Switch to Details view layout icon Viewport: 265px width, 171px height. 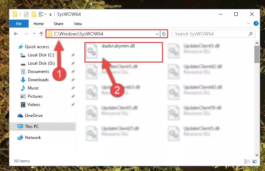[247, 162]
